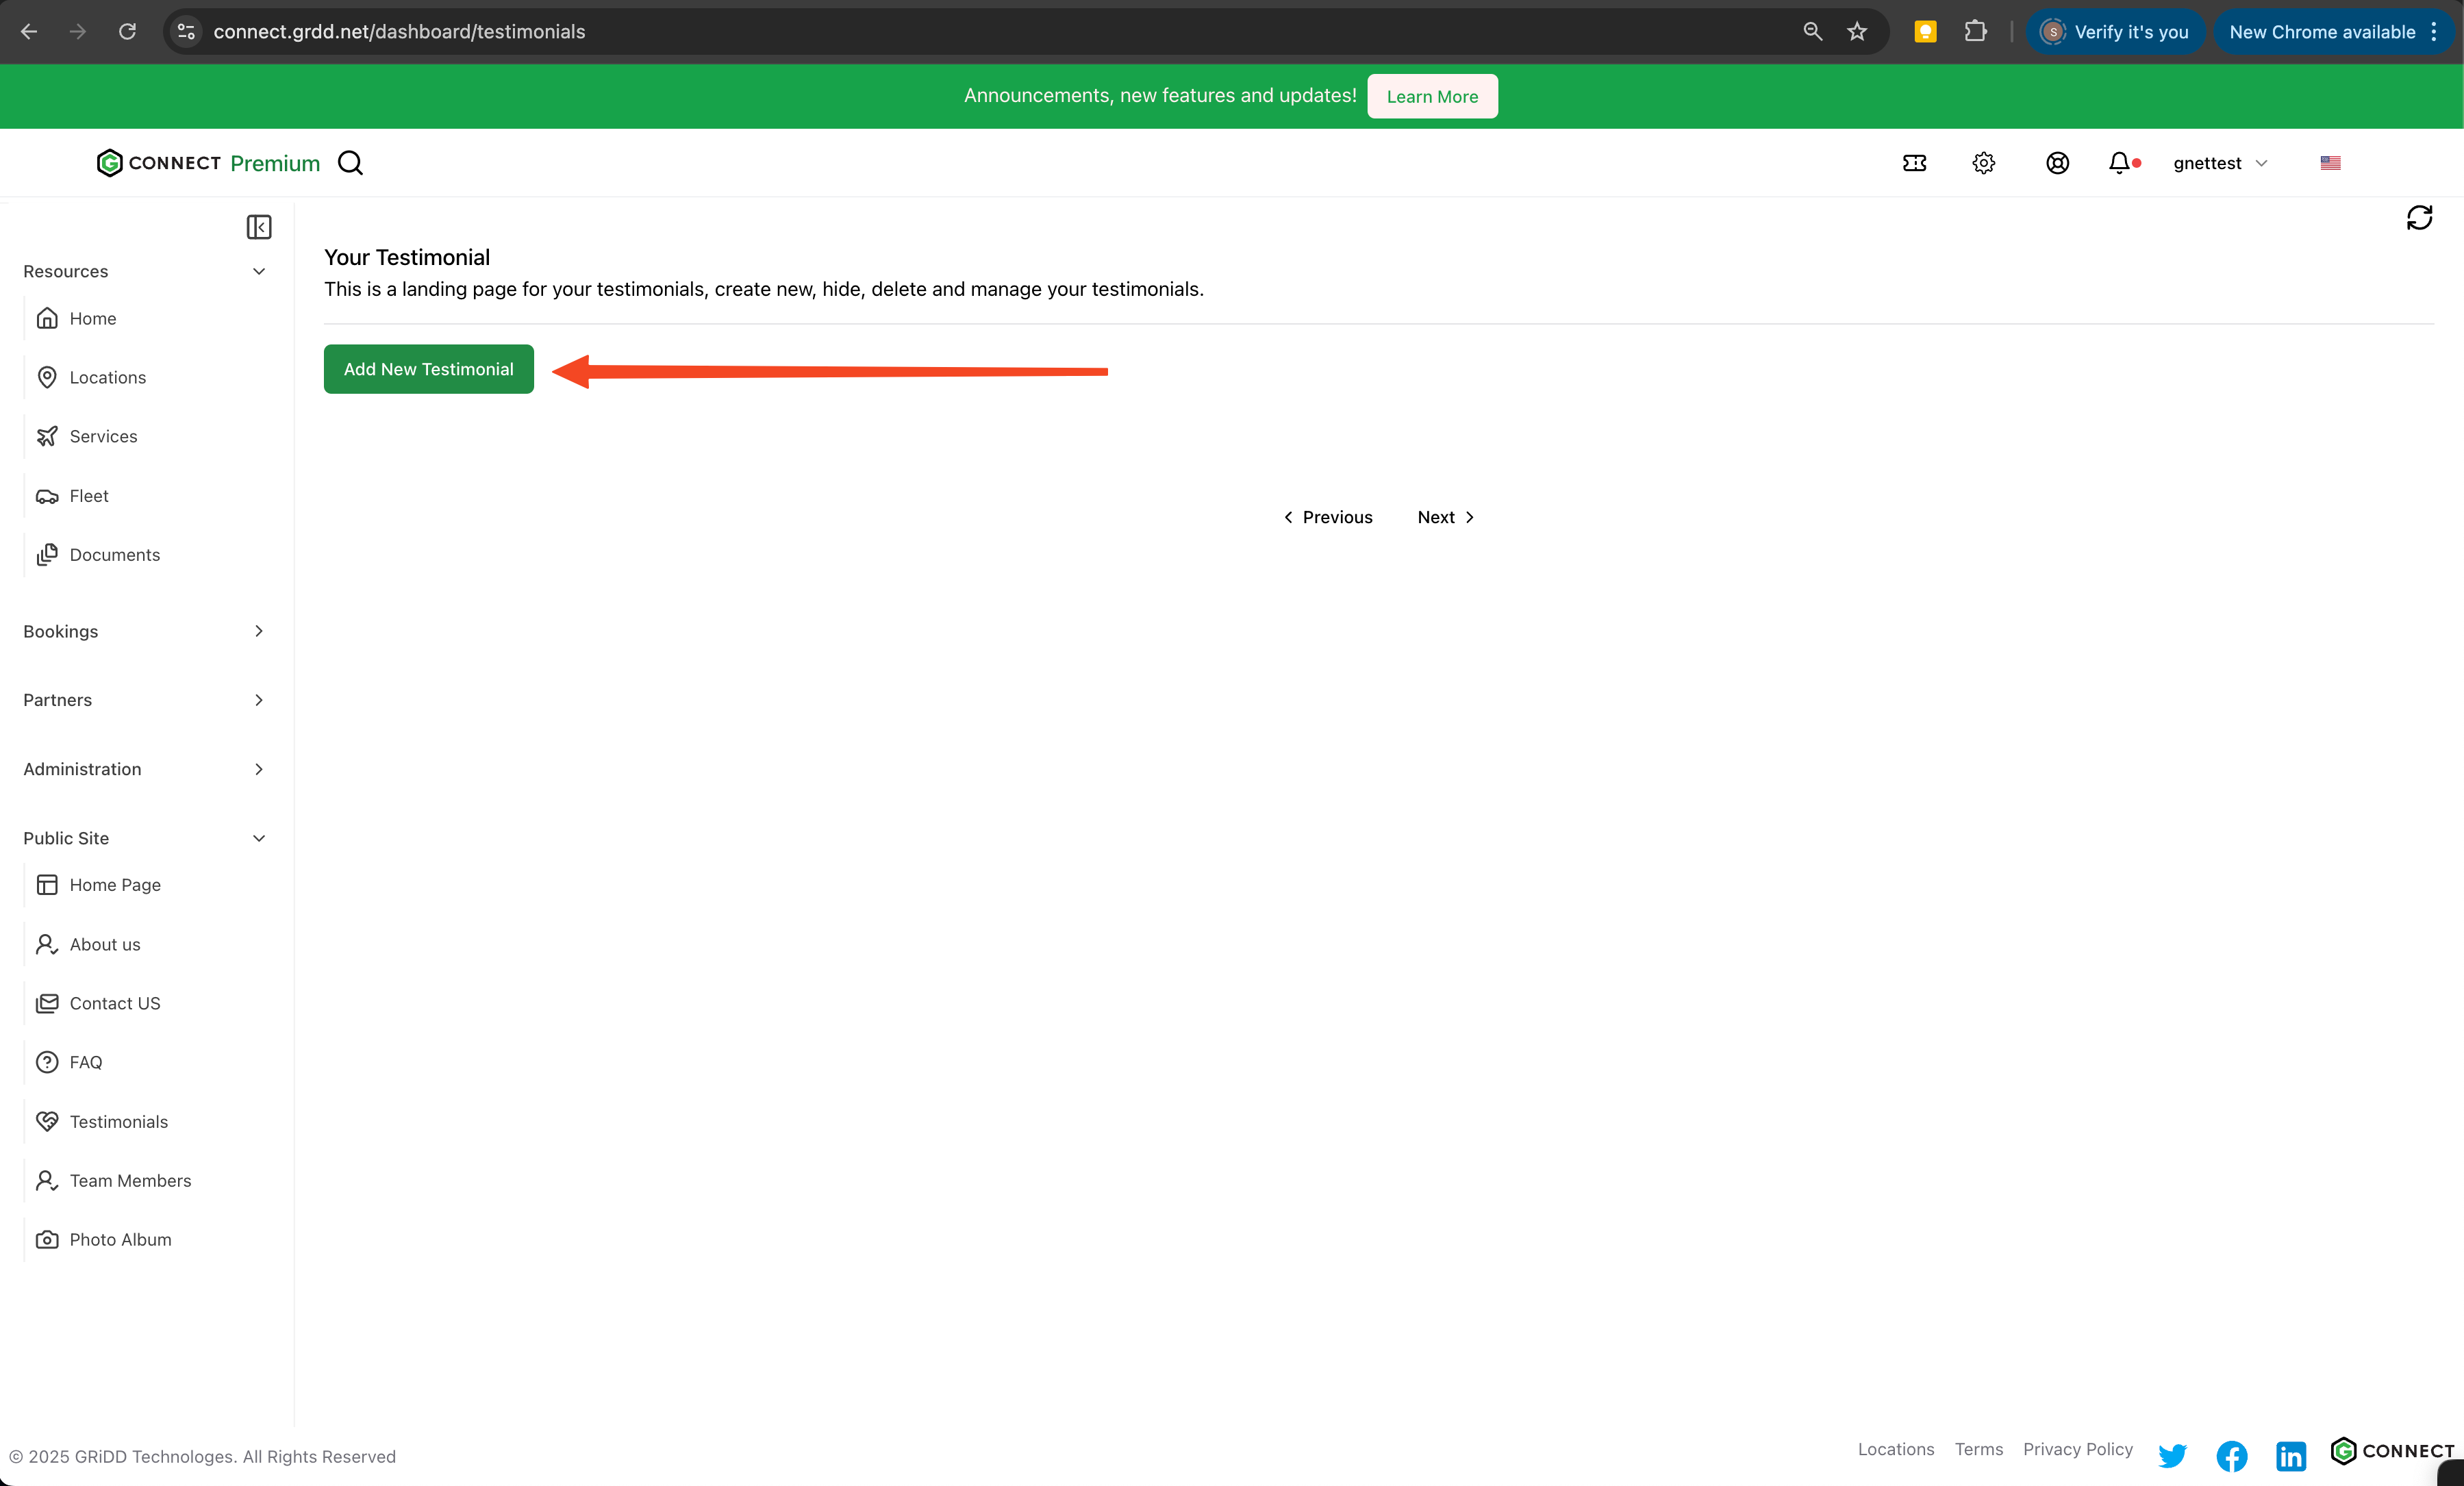Collapse the sidebar panel icon

coord(259,227)
